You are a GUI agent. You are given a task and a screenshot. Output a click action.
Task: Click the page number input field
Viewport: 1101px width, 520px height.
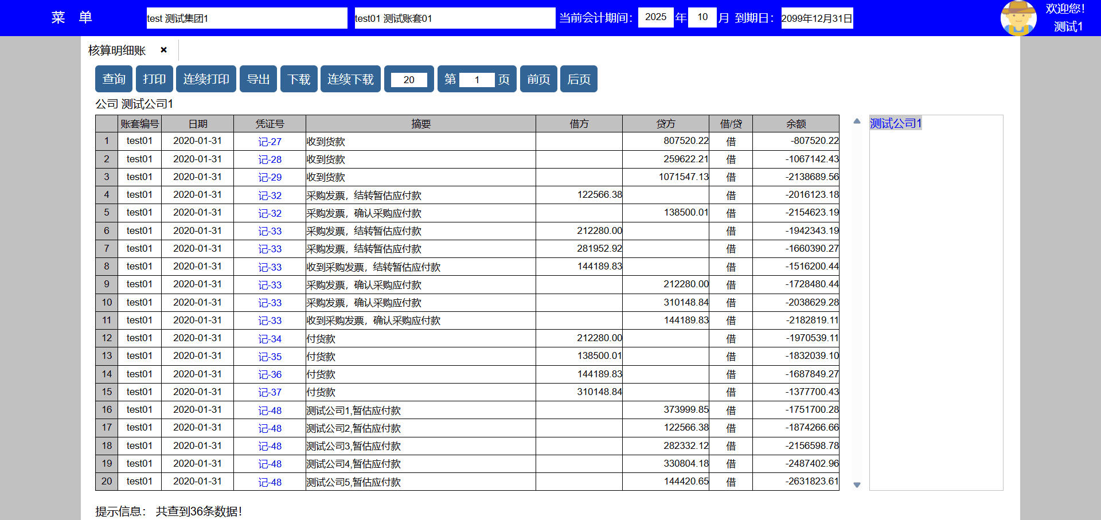(477, 80)
